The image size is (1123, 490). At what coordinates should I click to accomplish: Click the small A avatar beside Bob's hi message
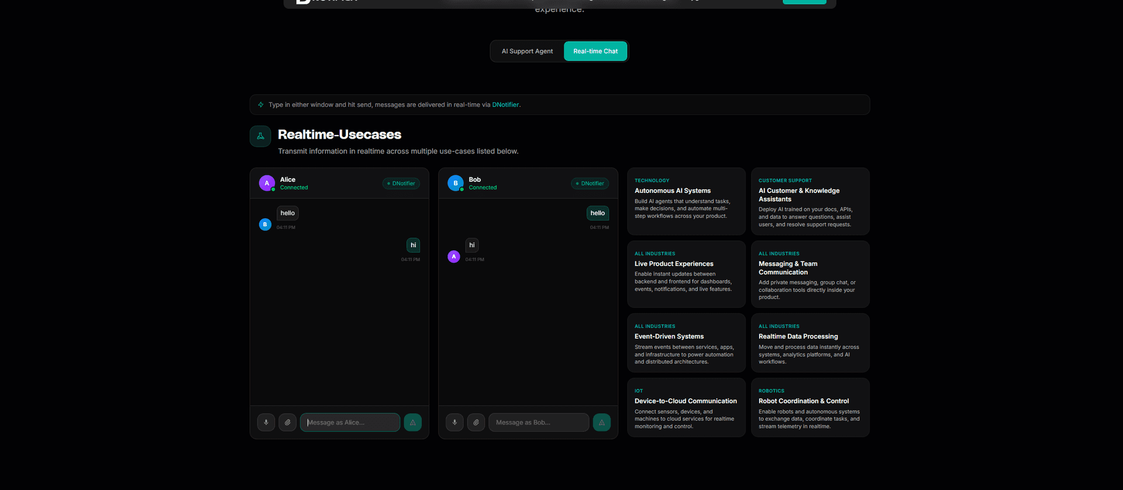coord(454,257)
